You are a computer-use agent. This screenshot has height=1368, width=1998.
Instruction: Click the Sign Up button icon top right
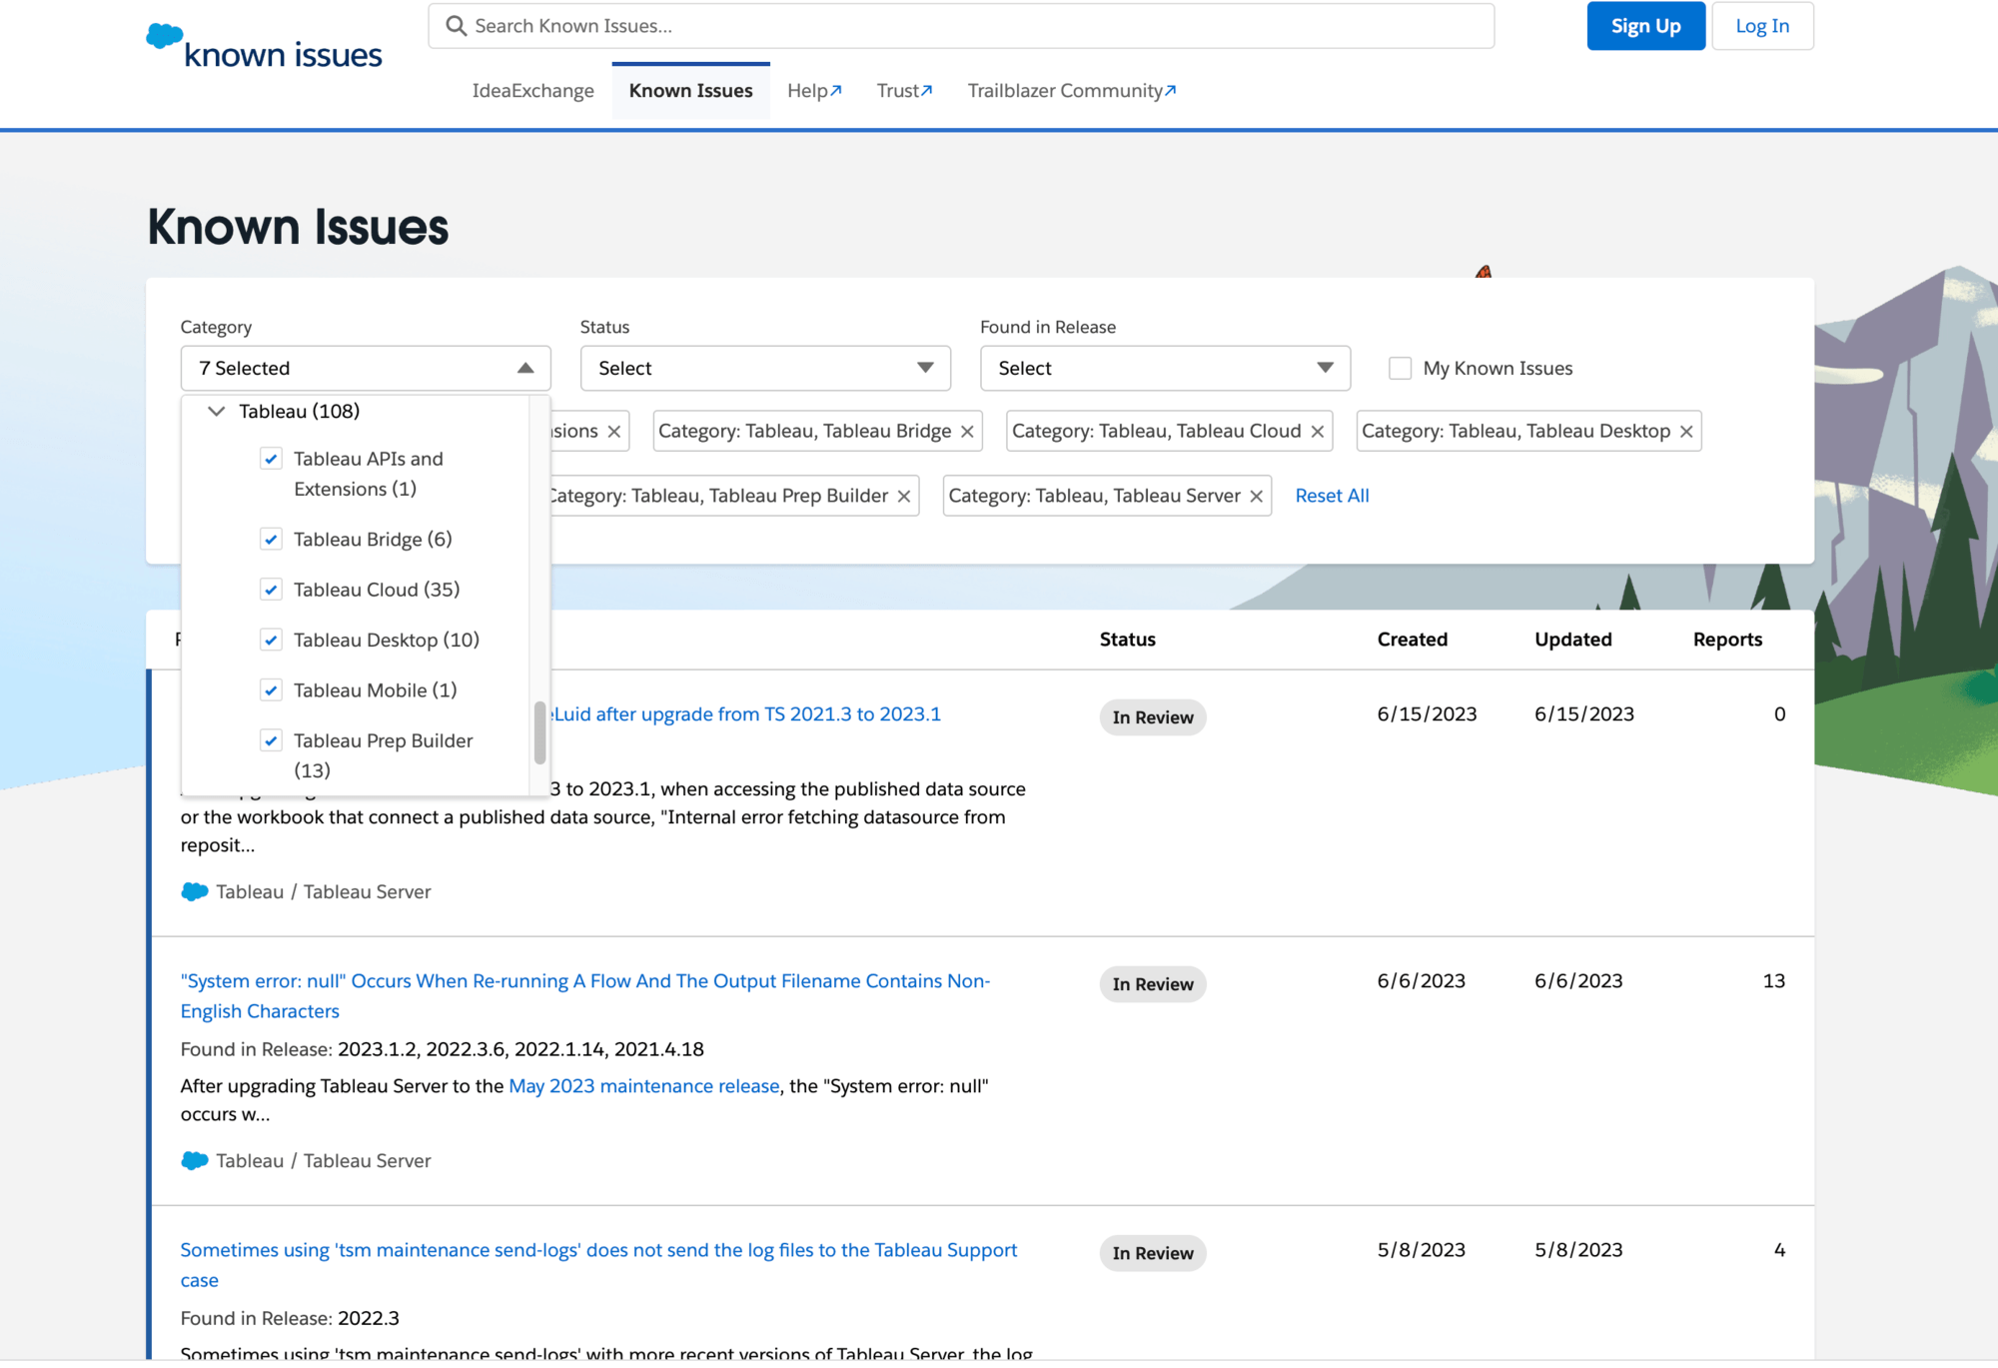[1644, 26]
